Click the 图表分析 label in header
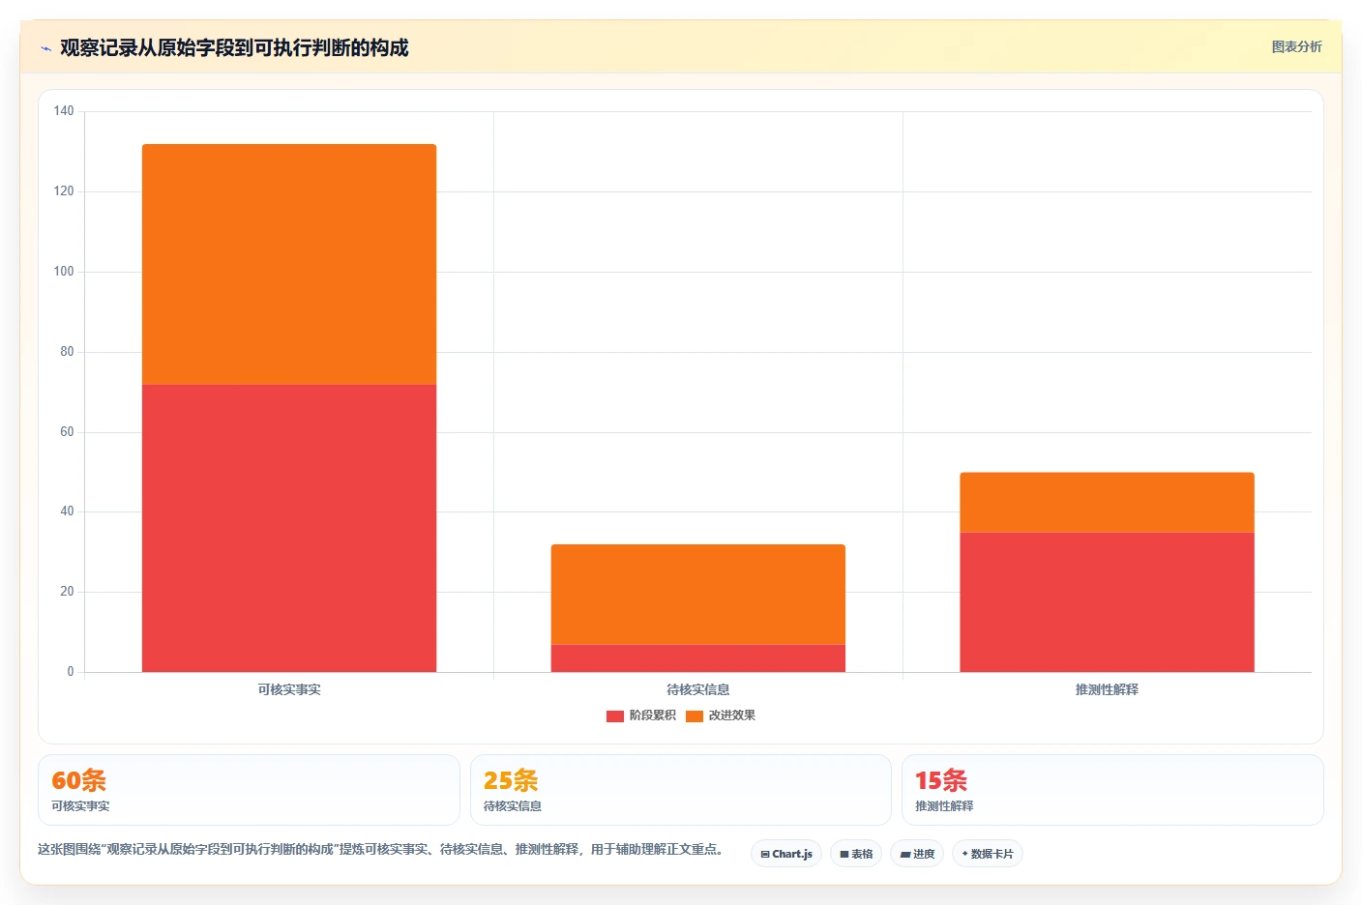The width and height of the screenshot is (1362, 905). 1296,46
